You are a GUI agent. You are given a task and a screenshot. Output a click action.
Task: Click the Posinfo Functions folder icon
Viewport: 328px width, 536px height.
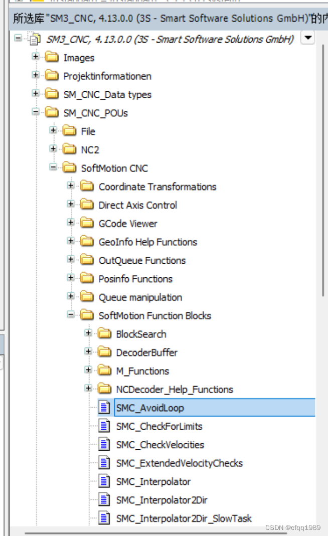point(87,278)
